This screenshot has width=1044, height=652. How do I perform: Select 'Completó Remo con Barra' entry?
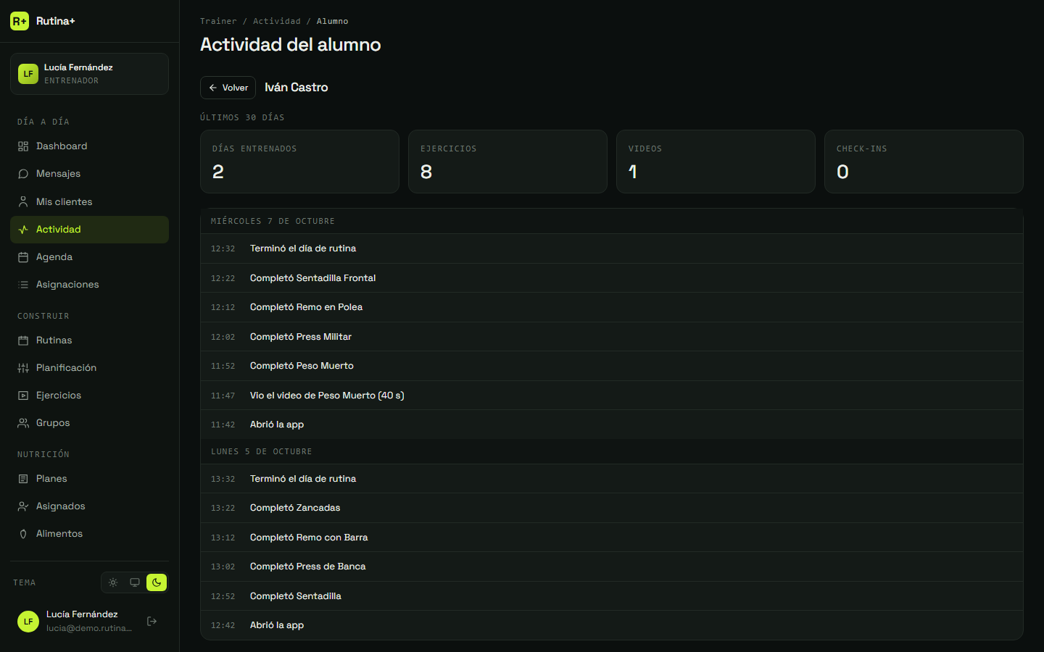[x=612, y=538]
